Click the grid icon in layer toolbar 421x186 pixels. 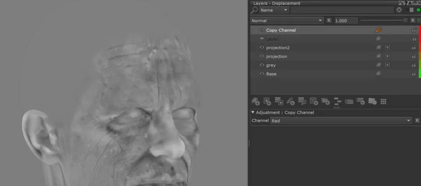pos(384,102)
